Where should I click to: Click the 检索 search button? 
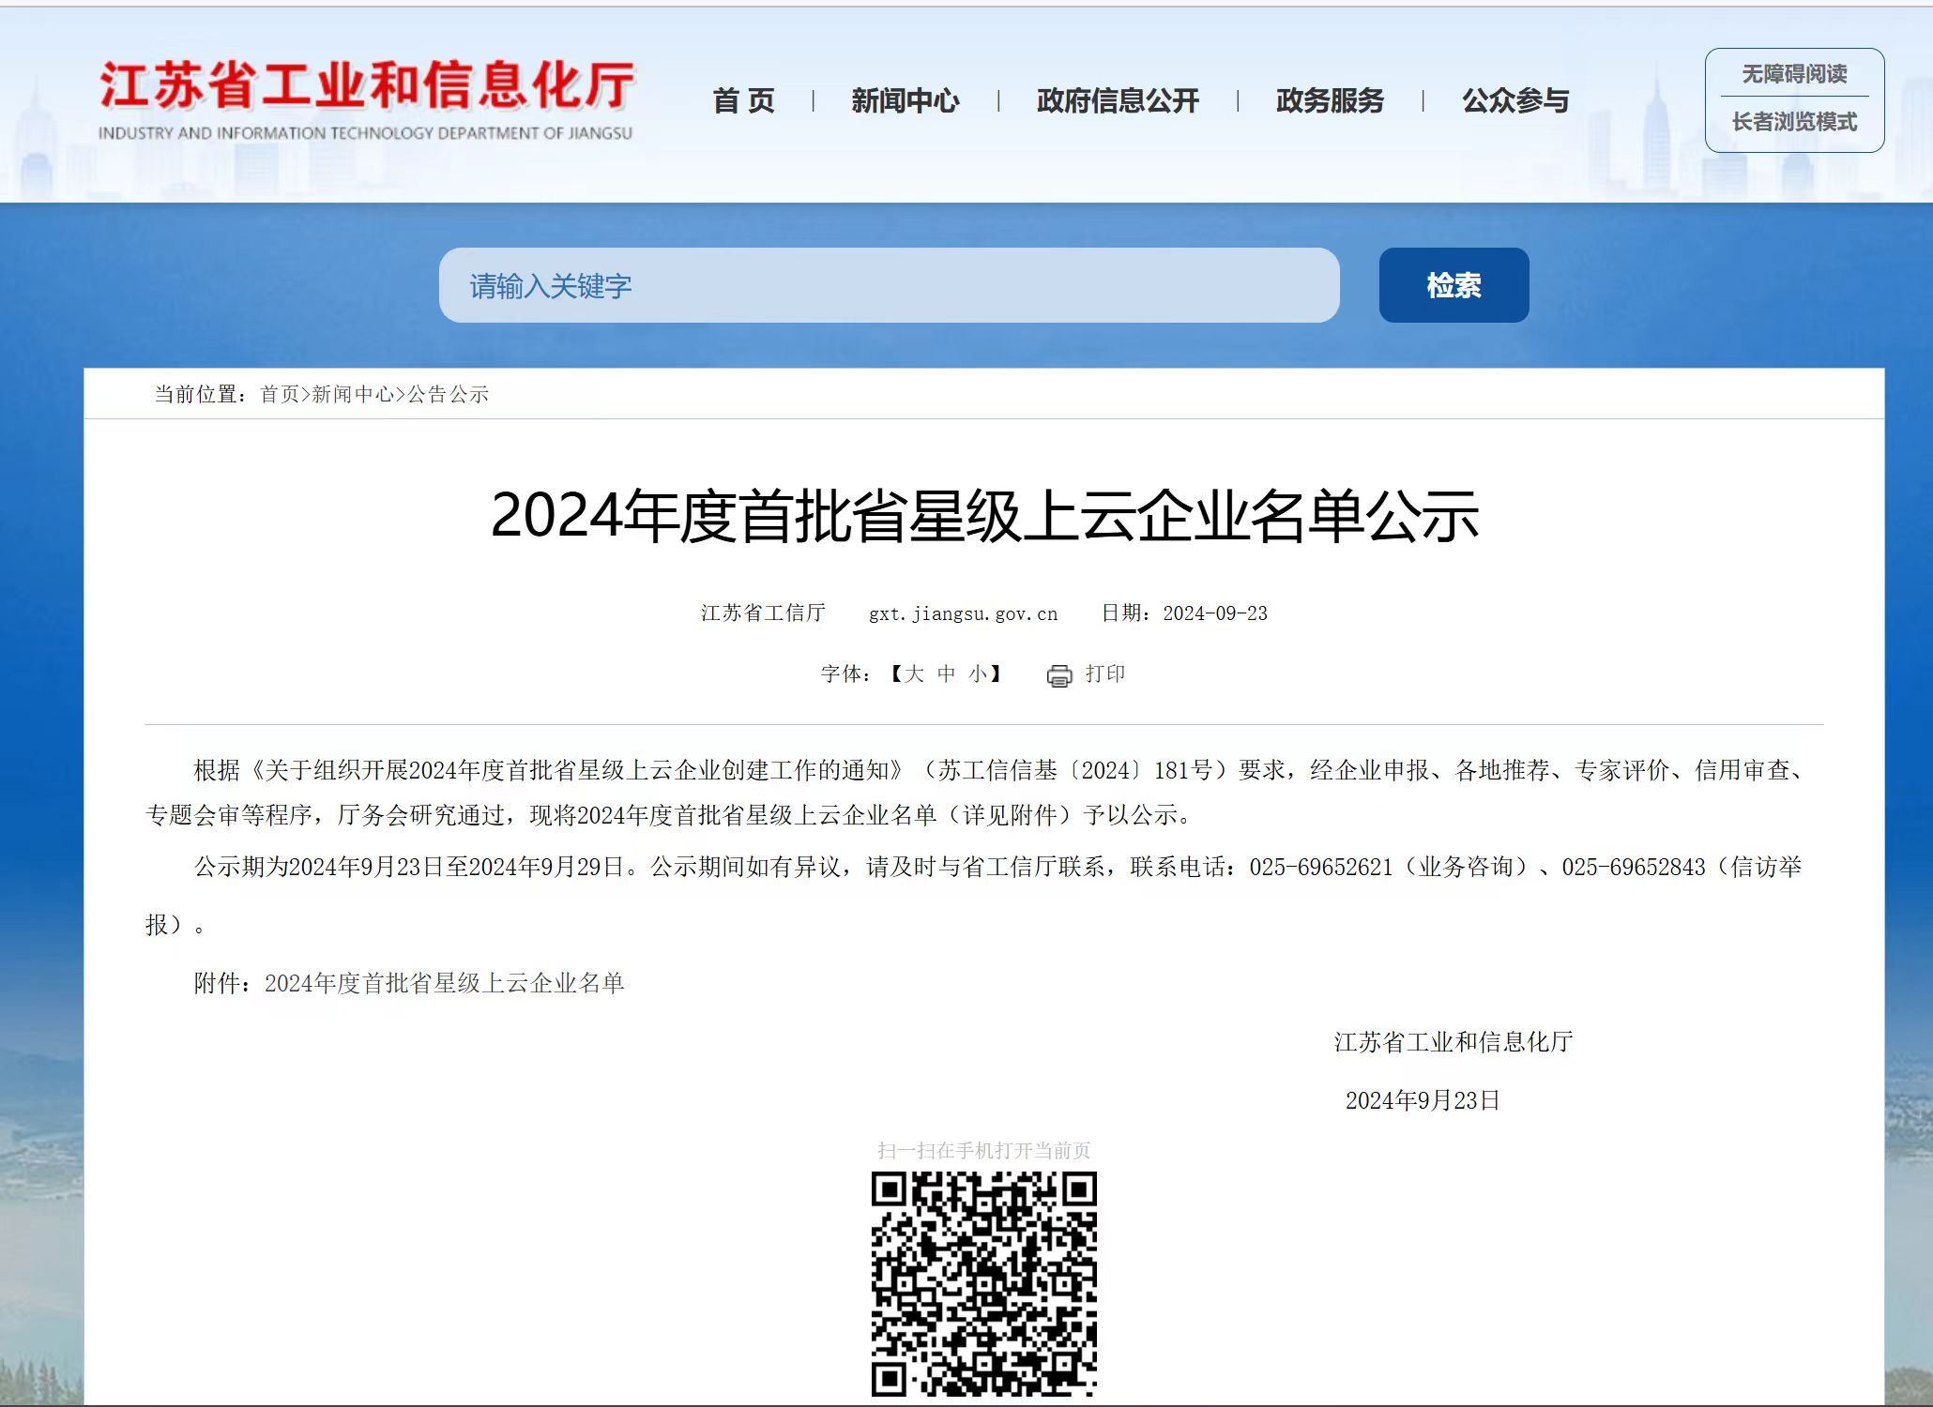click(x=1454, y=285)
